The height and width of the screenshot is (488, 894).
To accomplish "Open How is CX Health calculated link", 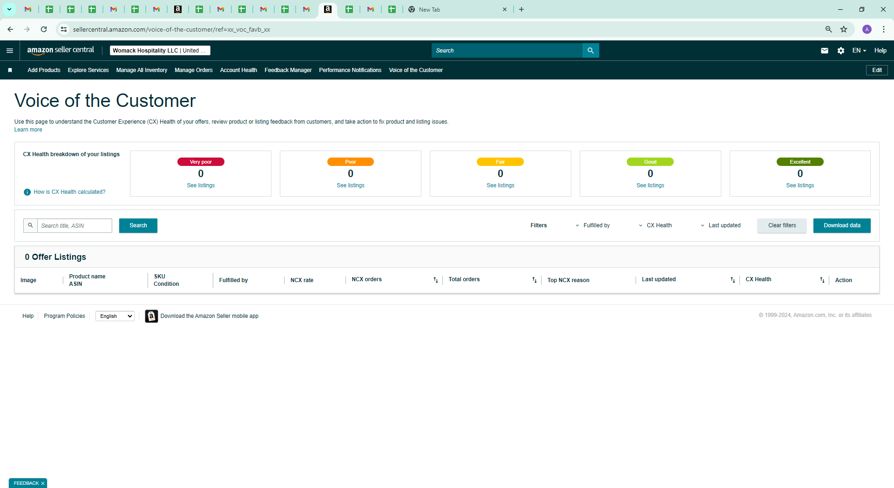I will tap(69, 192).
